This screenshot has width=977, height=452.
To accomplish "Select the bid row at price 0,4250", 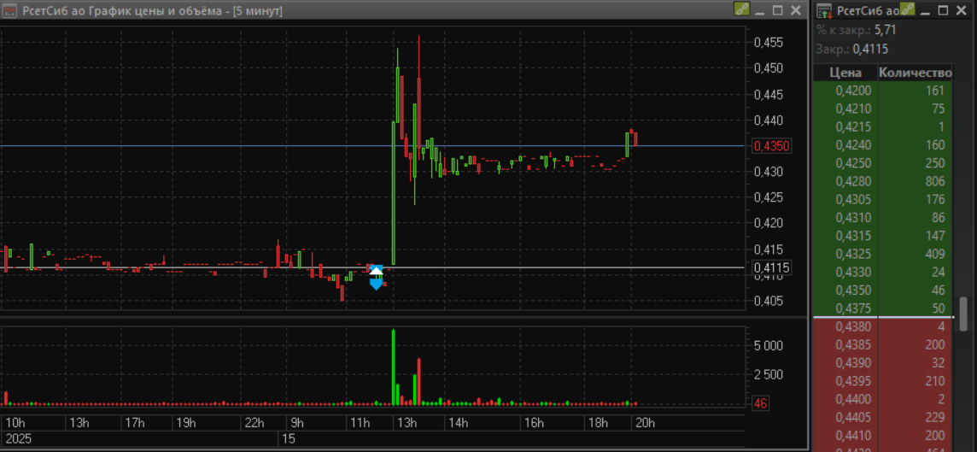I will click(883, 162).
